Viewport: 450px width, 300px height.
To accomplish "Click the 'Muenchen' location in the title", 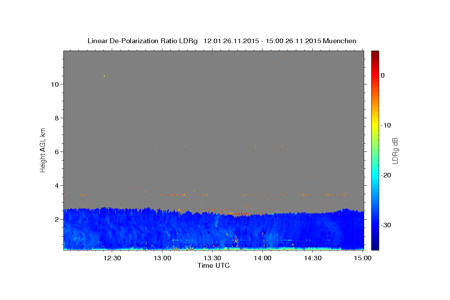I will tap(339, 41).
